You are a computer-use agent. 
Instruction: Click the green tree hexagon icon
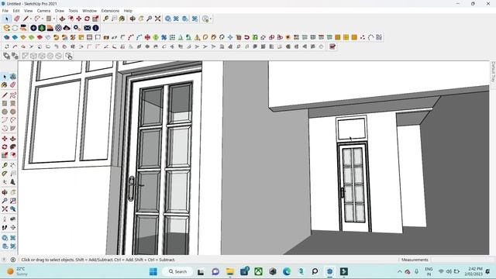coord(42,28)
